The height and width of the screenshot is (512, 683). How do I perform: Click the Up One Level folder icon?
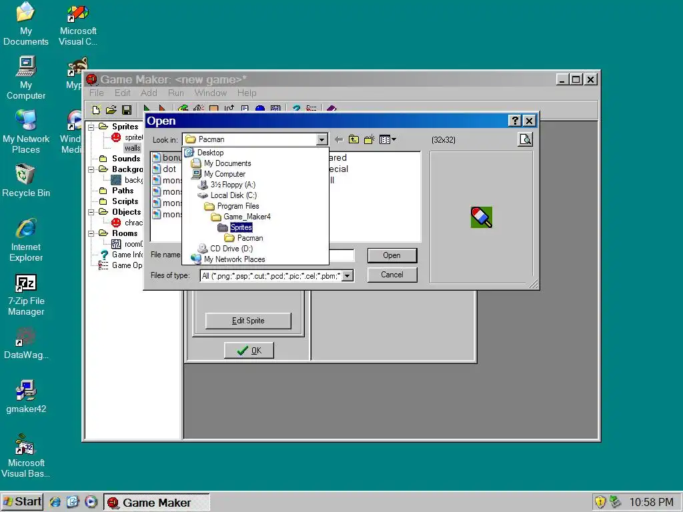(x=354, y=140)
